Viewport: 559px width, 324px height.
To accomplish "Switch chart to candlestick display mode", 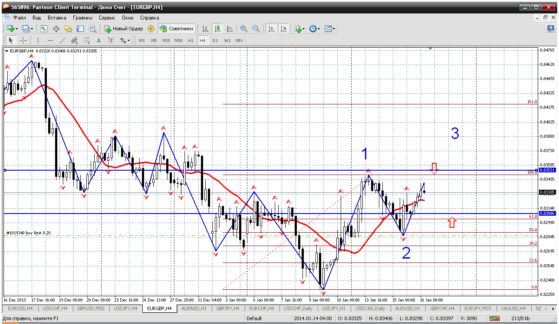I will (x=217, y=29).
